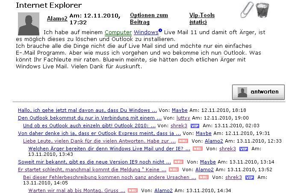Open reply 'Den Outlook bekommst du nur in Verbindung'
Screen dimensions: 286x193
pyautogui.click(x=89, y=118)
